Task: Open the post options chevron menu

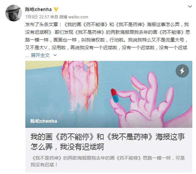Action: coord(190,6)
